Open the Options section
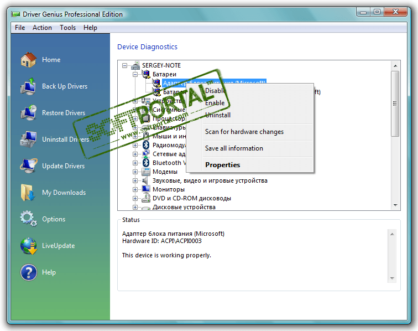This screenshot has width=418, height=331. [54, 219]
